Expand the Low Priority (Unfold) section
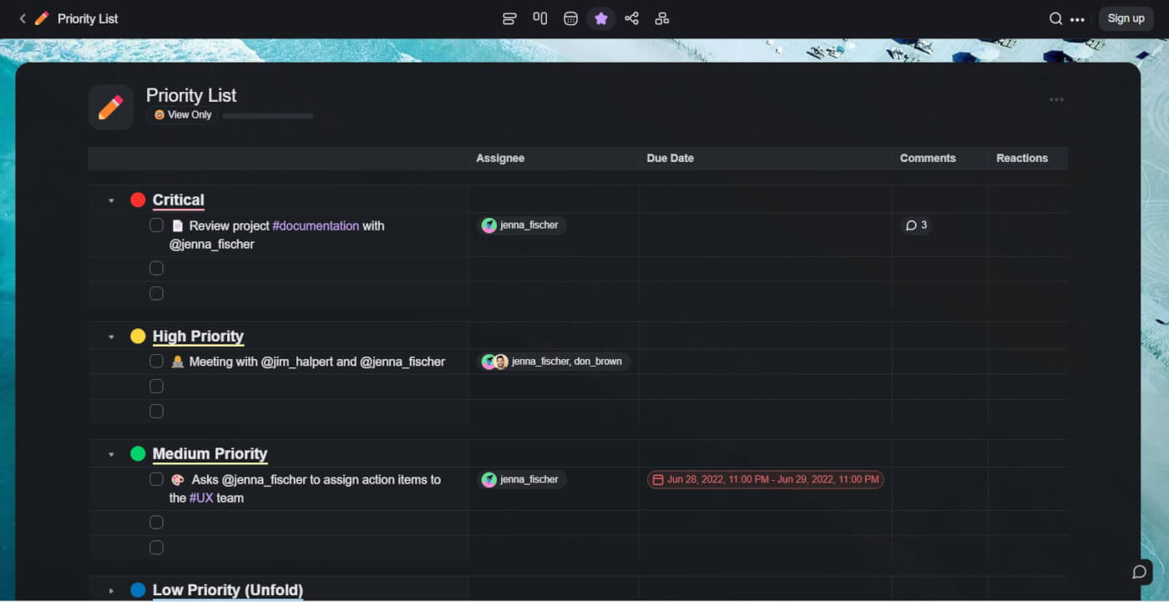Viewport: 1169px width, 602px height. [x=111, y=590]
